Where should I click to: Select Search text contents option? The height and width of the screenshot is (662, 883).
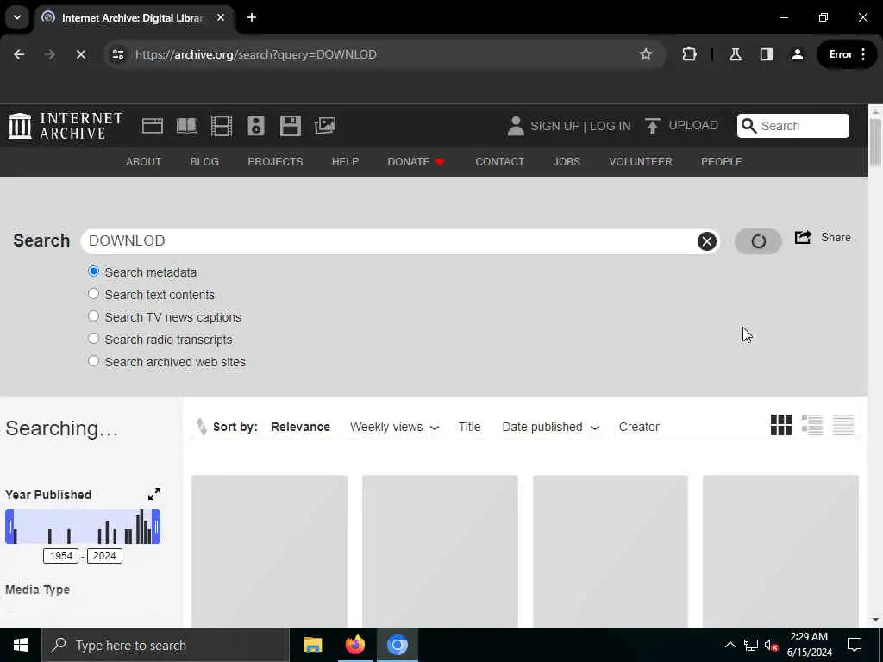click(x=93, y=294)
